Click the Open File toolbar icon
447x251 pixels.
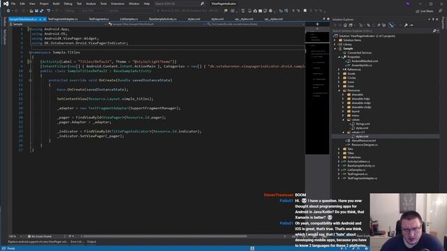click(x=31, y=11)
